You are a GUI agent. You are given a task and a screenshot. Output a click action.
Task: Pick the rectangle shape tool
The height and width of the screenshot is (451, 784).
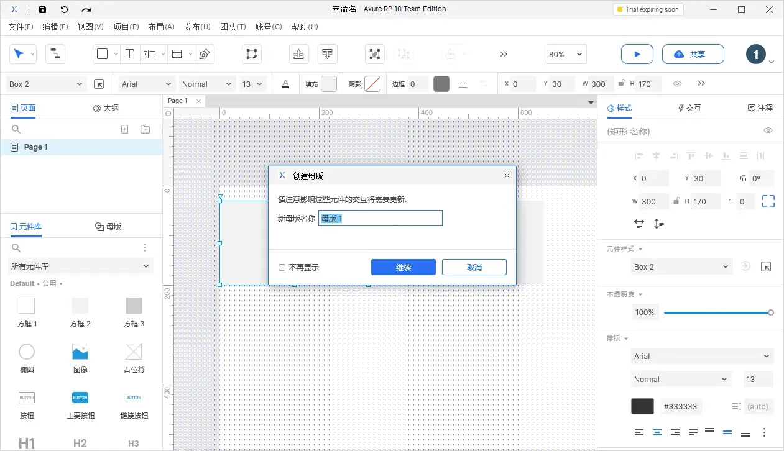(103, 54)
